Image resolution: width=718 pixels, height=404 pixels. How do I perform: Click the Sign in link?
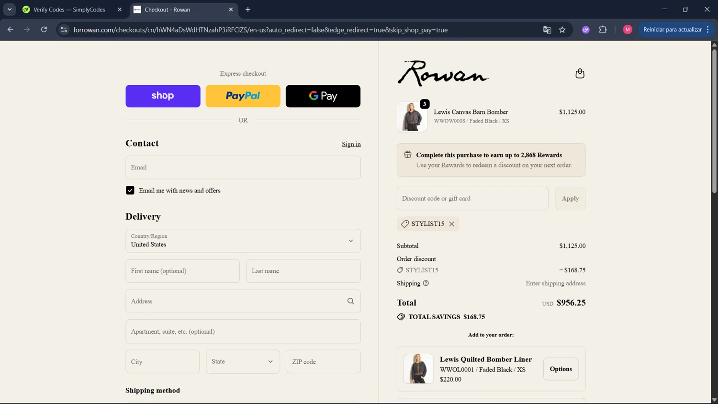351,144
